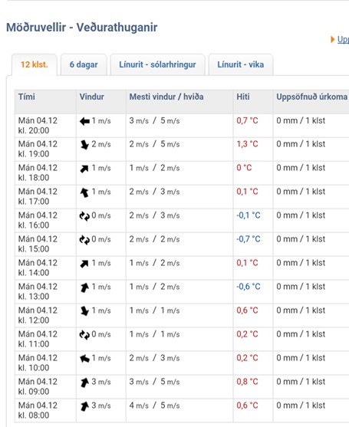Click the -0,7 °C temperature cell

click(249, 239)
